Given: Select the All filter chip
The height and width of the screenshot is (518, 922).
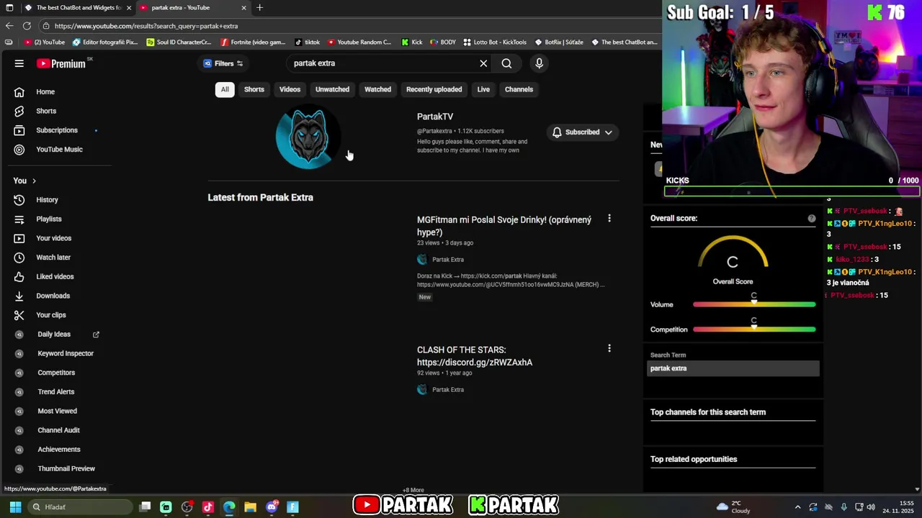Looking at the screenshot, I should [225, 89].
